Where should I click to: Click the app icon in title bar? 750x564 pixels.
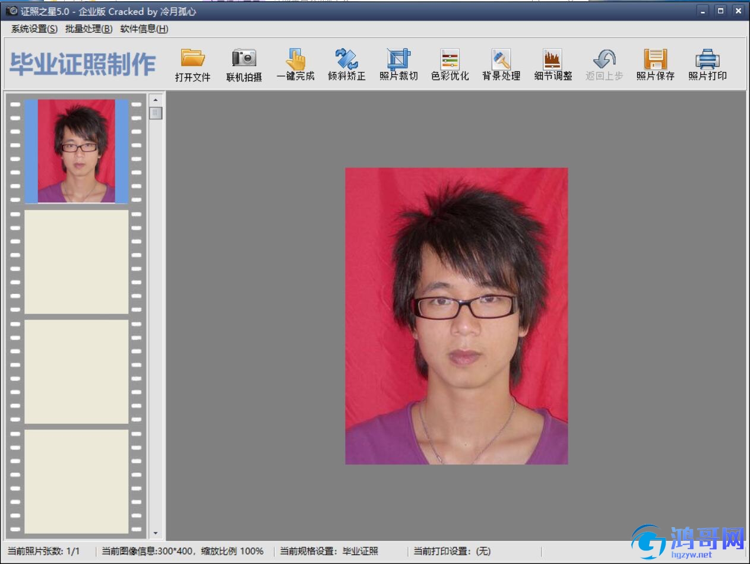tap(11, 11)
